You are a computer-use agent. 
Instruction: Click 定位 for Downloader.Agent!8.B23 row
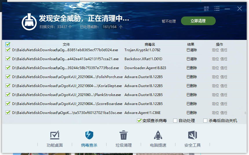point(215,68)
